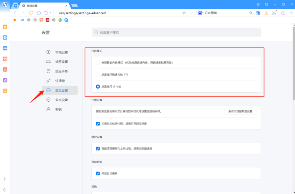
Task: Bookmark this page with the star outline
Action: click(x=184, y=13)
